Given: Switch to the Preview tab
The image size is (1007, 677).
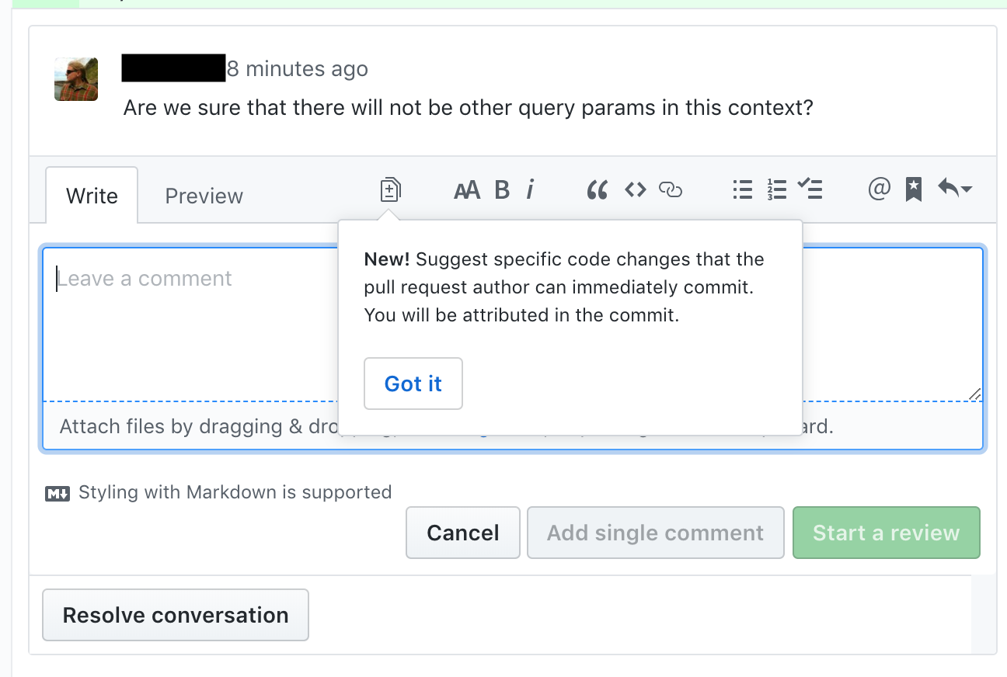Looking at the screenshot, I should [x=204, y=196].
